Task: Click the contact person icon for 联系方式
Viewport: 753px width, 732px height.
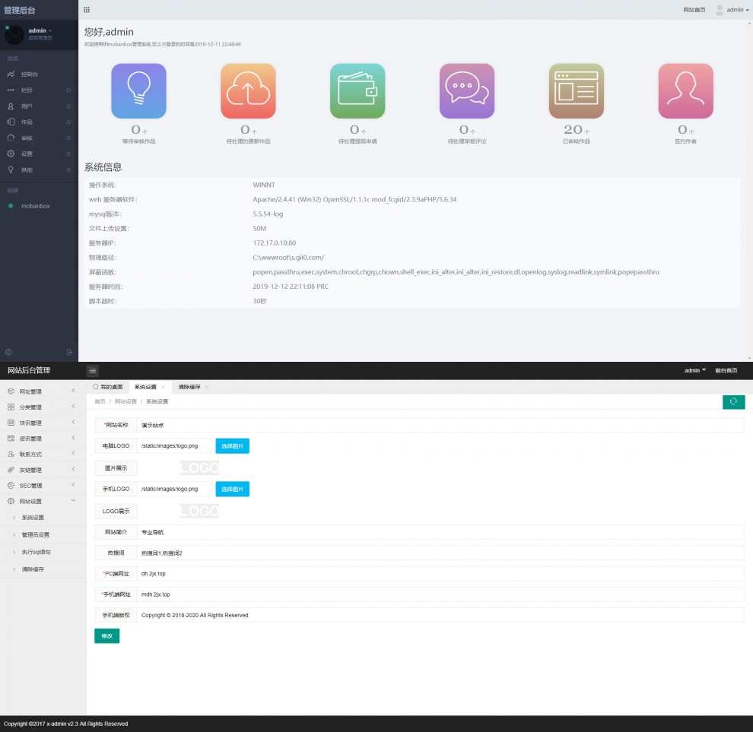Action: (11, 454)
